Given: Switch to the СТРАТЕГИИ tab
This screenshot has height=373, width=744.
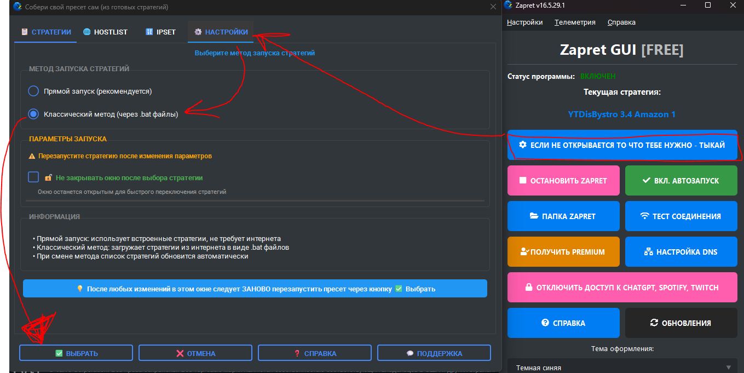Looking at the screenshot, I should 46,32.
